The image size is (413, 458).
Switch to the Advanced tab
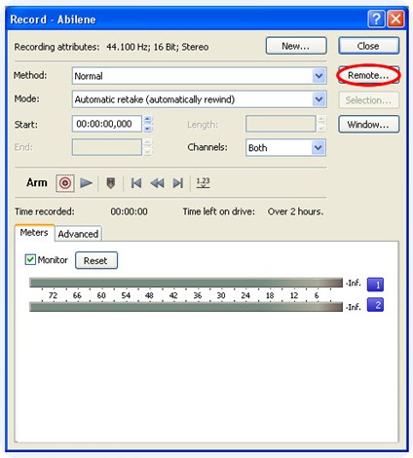pos(78,234)
